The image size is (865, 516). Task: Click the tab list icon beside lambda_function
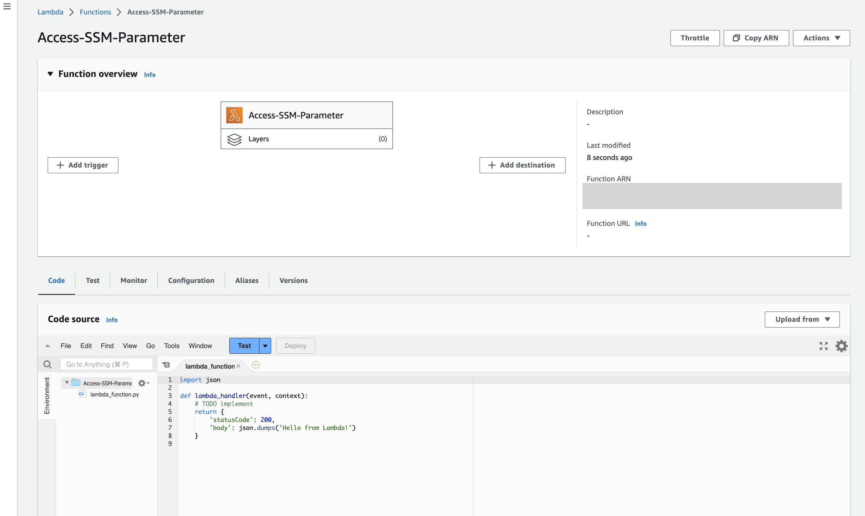(x=166, y=365)
